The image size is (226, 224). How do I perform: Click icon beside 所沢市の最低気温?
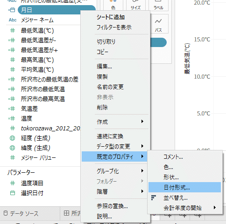(12, 89)
